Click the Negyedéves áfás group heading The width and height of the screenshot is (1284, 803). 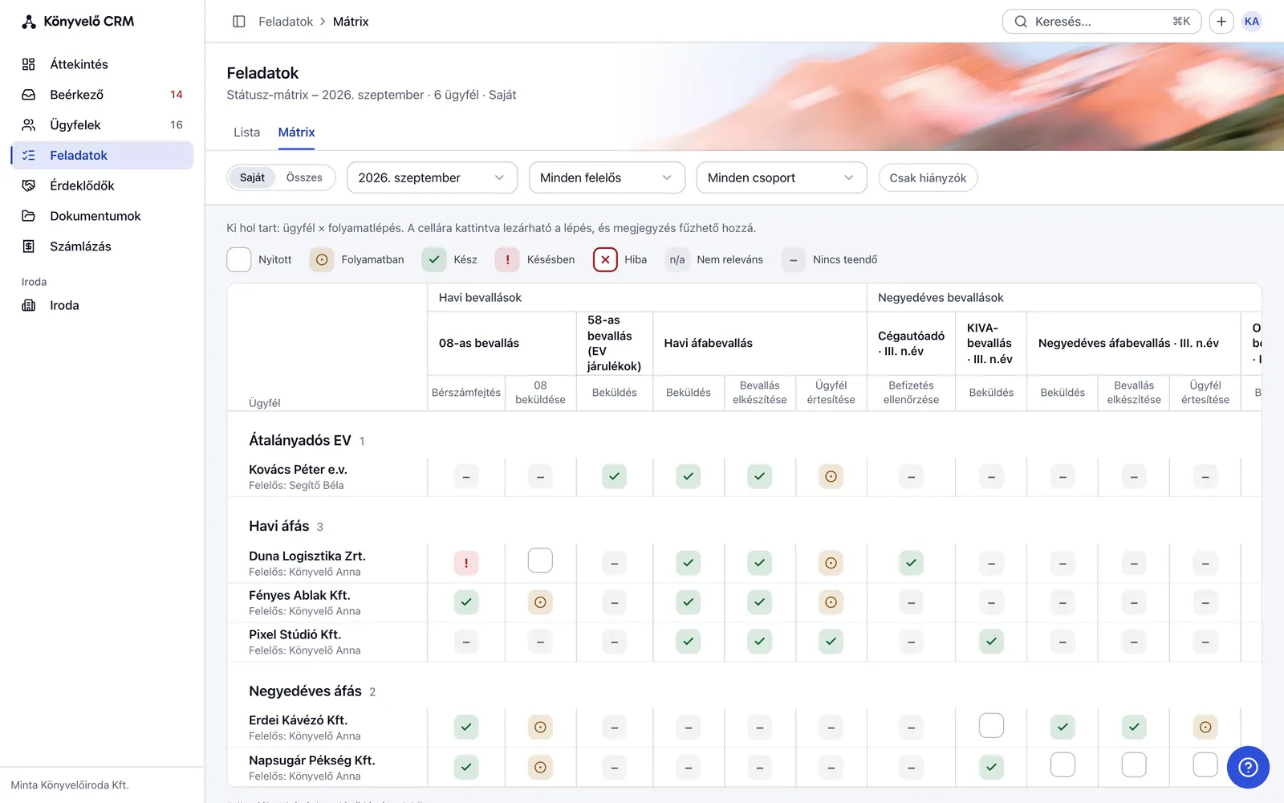click(305, 691)
